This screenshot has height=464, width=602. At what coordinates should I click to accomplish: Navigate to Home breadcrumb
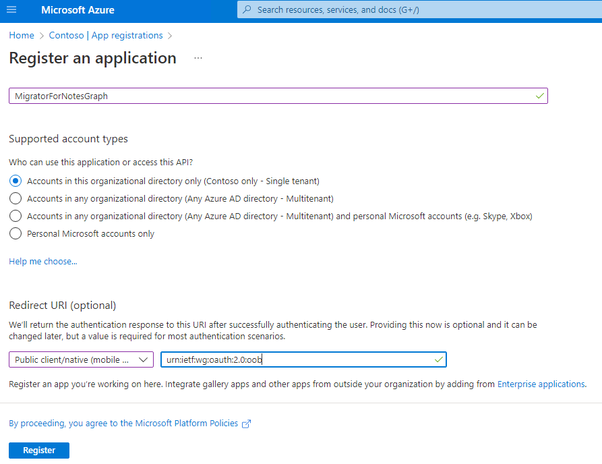(x=21, y=35)
